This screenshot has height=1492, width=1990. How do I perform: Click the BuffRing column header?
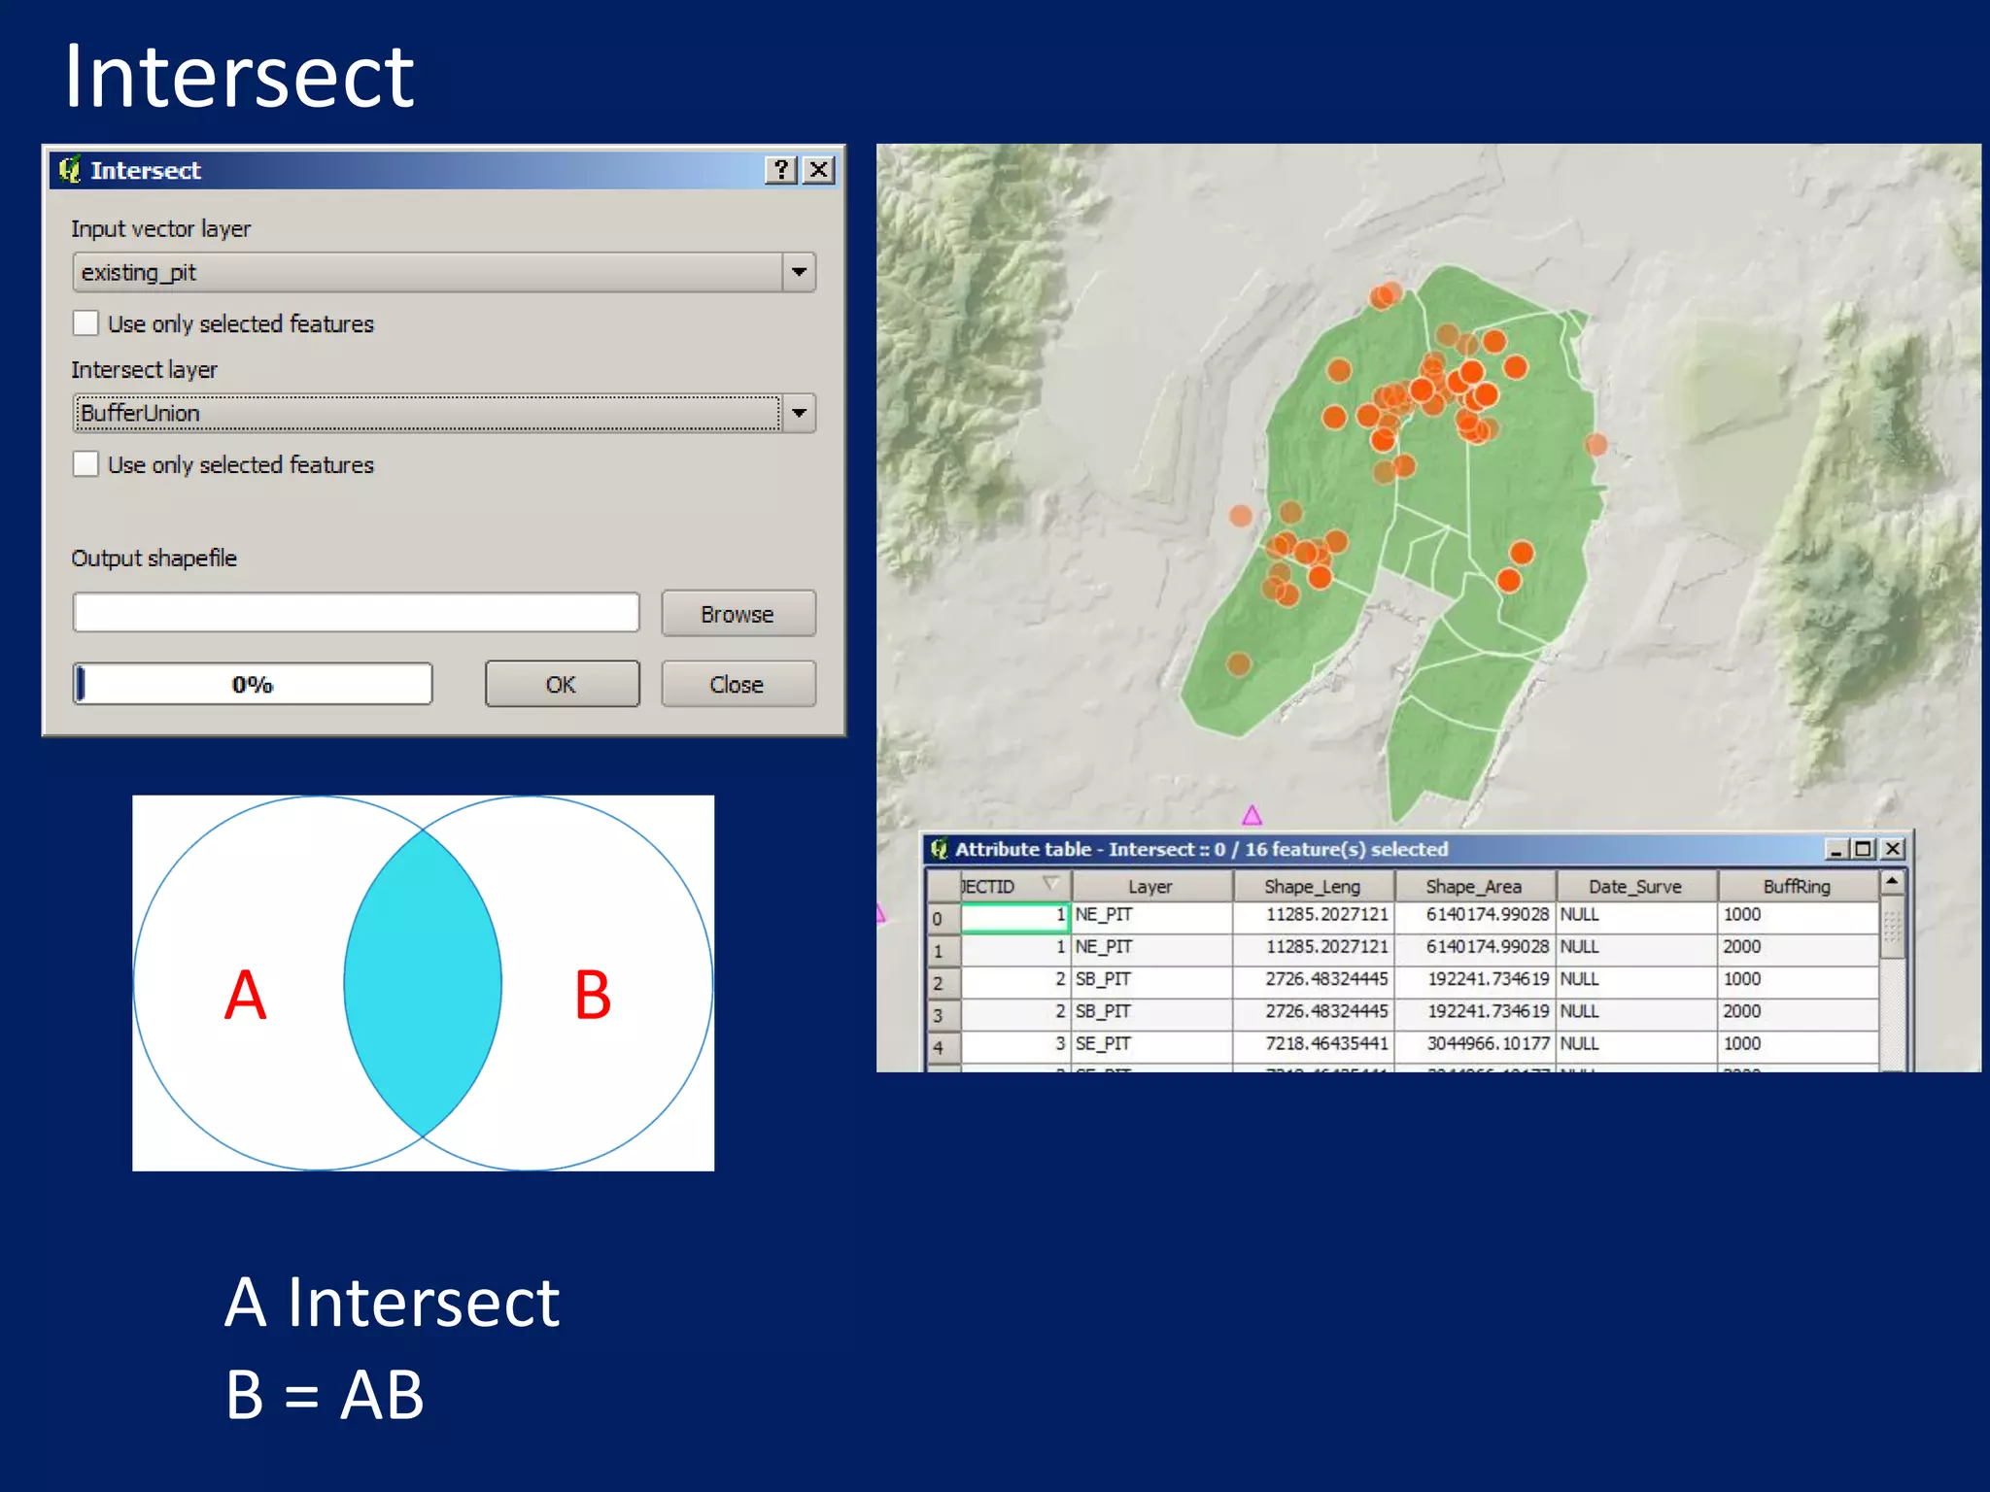1796,886
